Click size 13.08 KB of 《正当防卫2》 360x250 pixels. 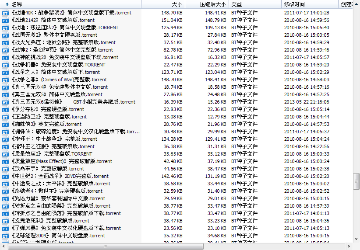(x=173, y=117)
